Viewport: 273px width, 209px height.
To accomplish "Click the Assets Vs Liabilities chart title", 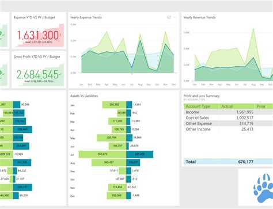I will (x=84, y=96).
